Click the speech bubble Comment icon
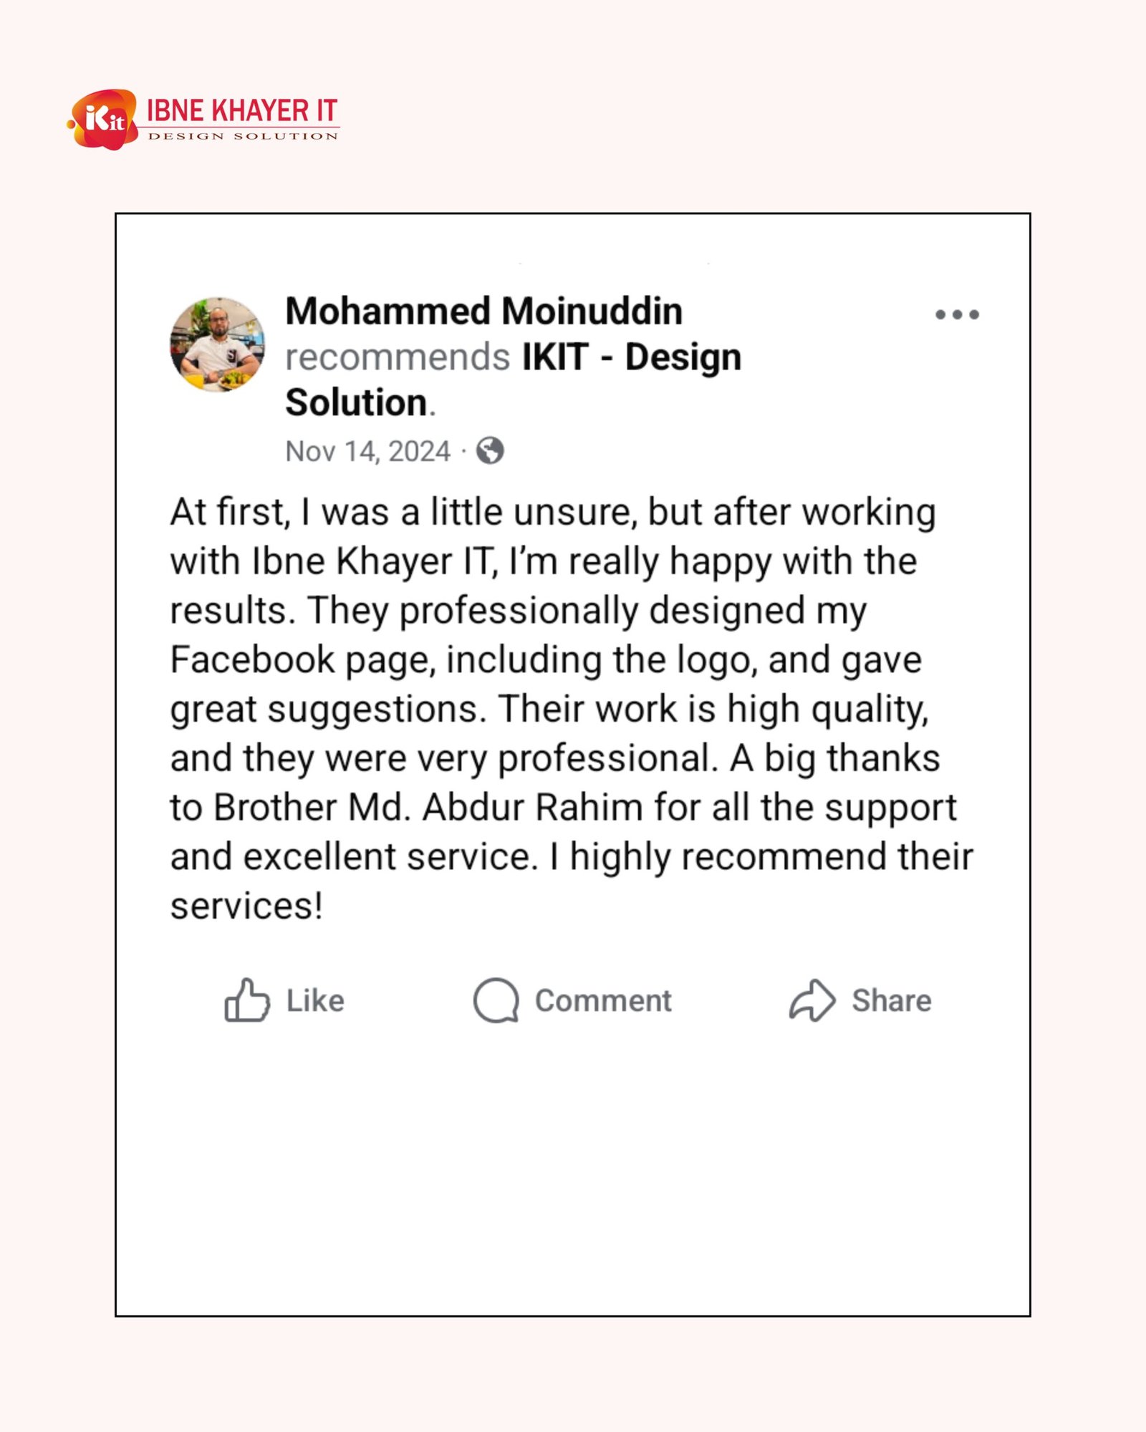Viewport: 1146px width, 1432px height. pos(496,1000)
